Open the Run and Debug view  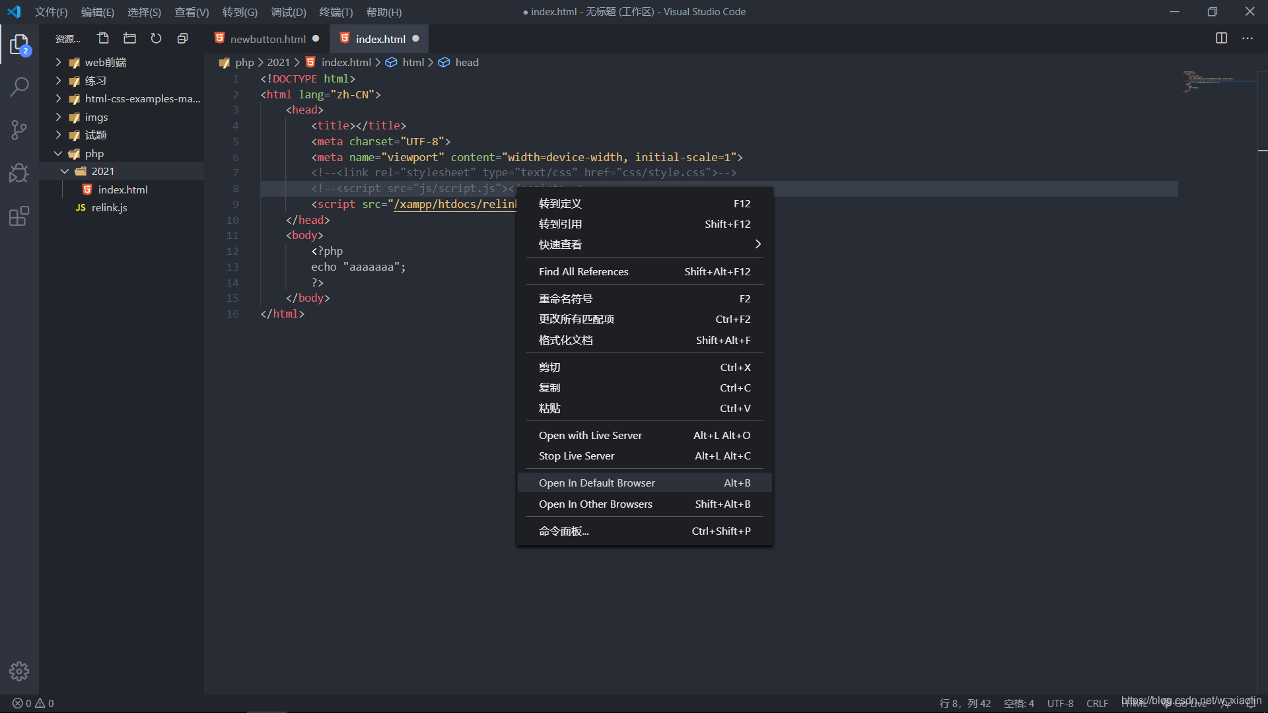click(19, 172)
